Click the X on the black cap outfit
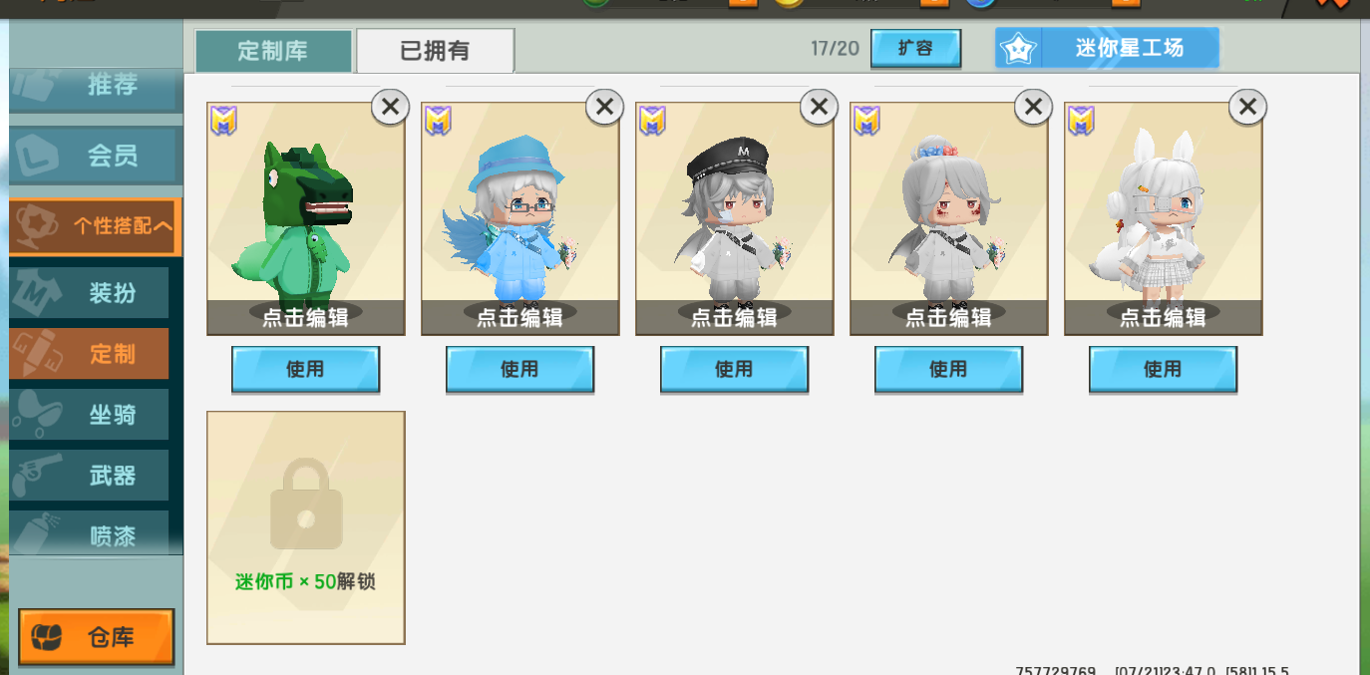Screen dimensions: 1370x675 click(819, 107)
